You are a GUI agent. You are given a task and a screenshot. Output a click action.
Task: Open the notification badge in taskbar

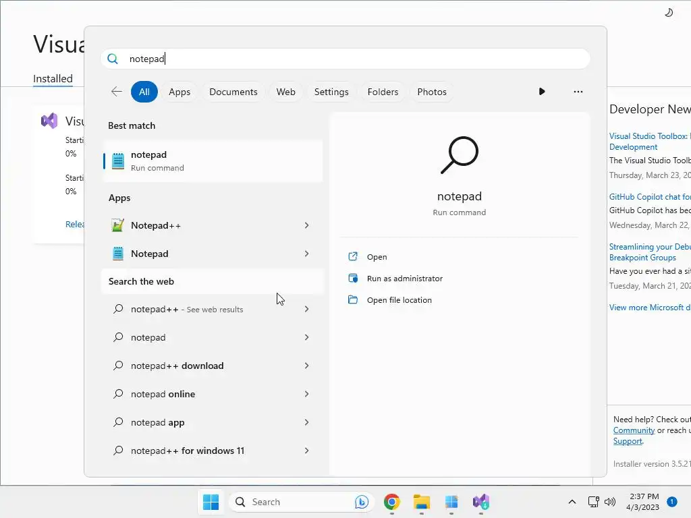[672, 502]
